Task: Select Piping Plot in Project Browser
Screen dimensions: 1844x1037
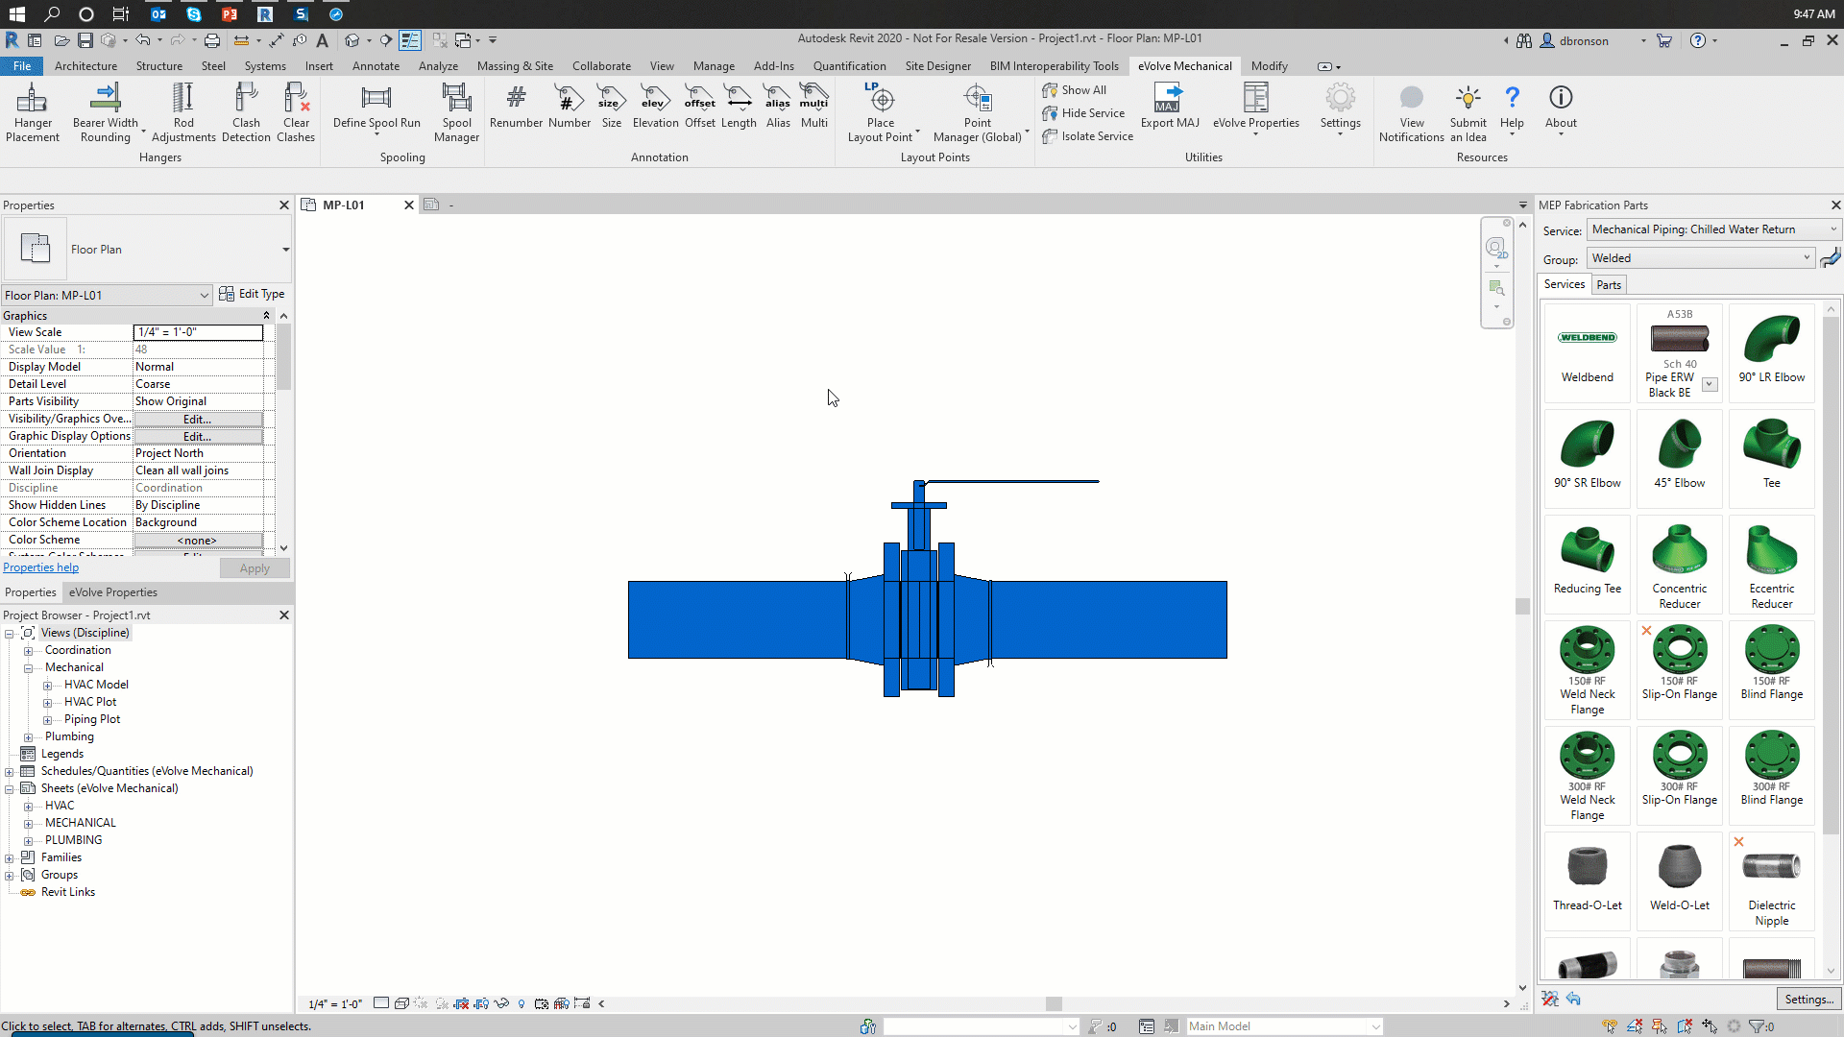Action: pyautogui.click(x=92, y=720)
